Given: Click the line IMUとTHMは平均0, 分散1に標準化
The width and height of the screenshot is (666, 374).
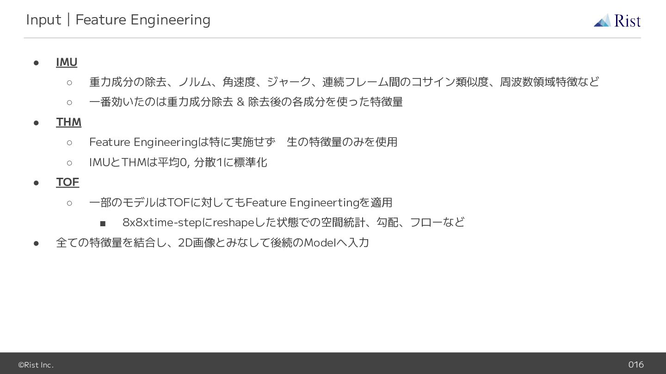Looking at the screenshot, I should 178,162.
